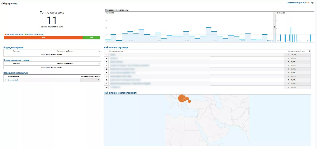Open the Водещ социален трафик report

click(17, 60)
